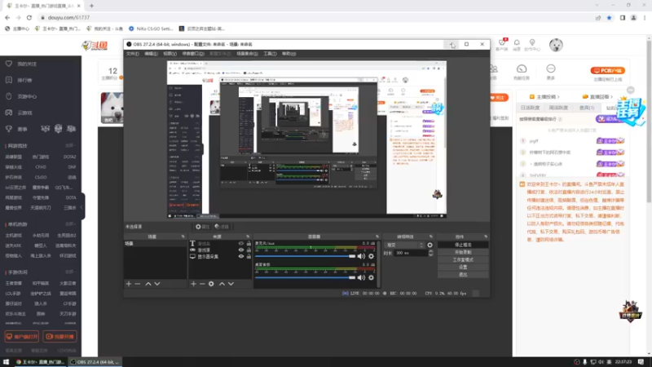652x367 pixels.
Task: Open the Douyu user avatar
Action: pyautogui.click(x=556, y=45)
